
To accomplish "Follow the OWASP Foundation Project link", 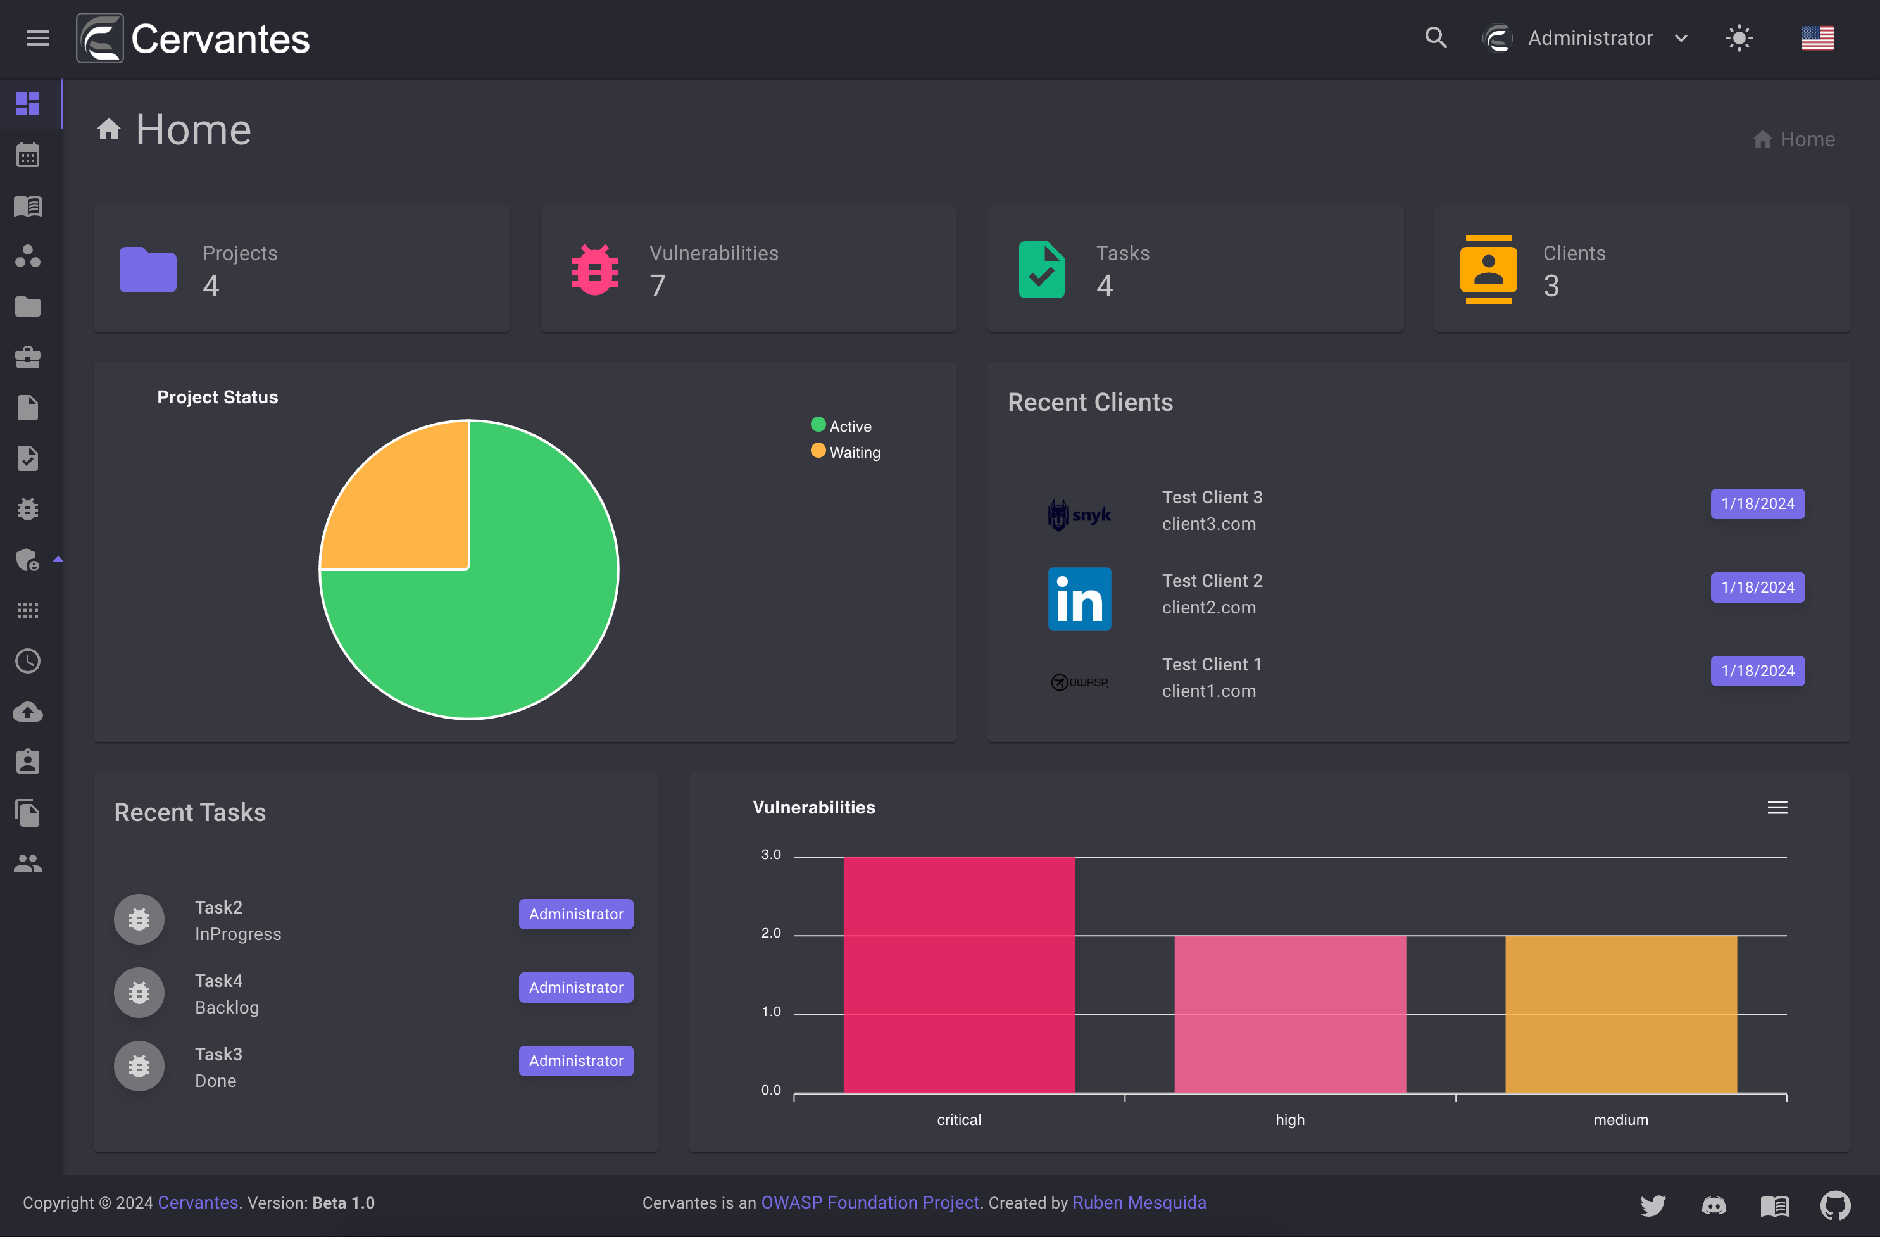I will (x=870, y=1202).
